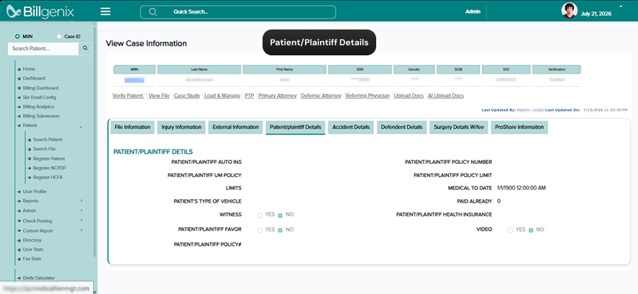Switch to Accident Details tab
638x294 pixels.
coord(351,127)
